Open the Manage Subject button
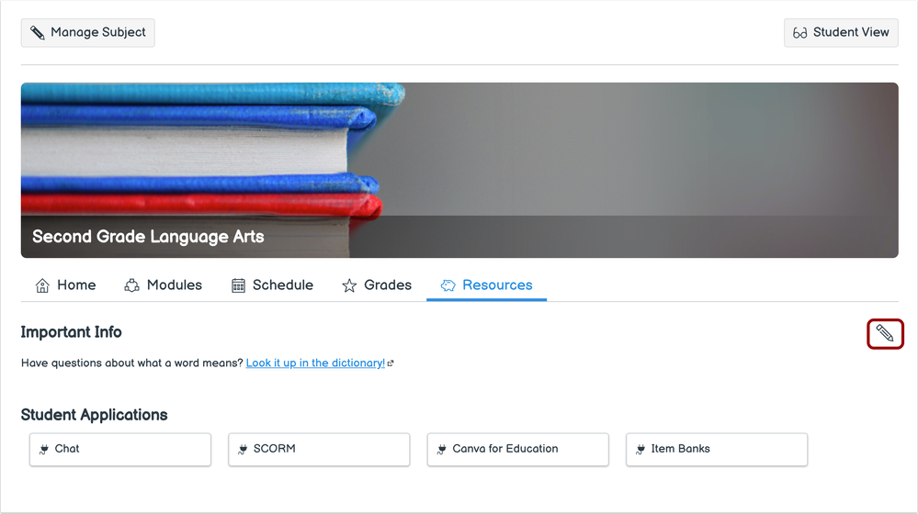918x514 pixels. click(x=88, y=33)
